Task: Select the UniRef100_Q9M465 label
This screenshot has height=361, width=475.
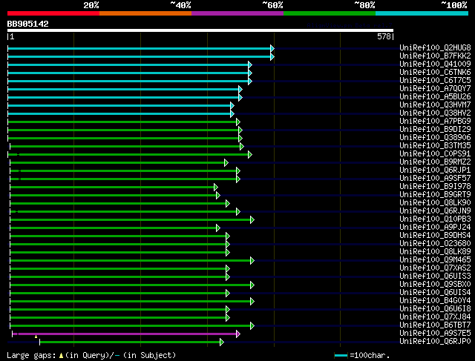Action: [435, 260]
